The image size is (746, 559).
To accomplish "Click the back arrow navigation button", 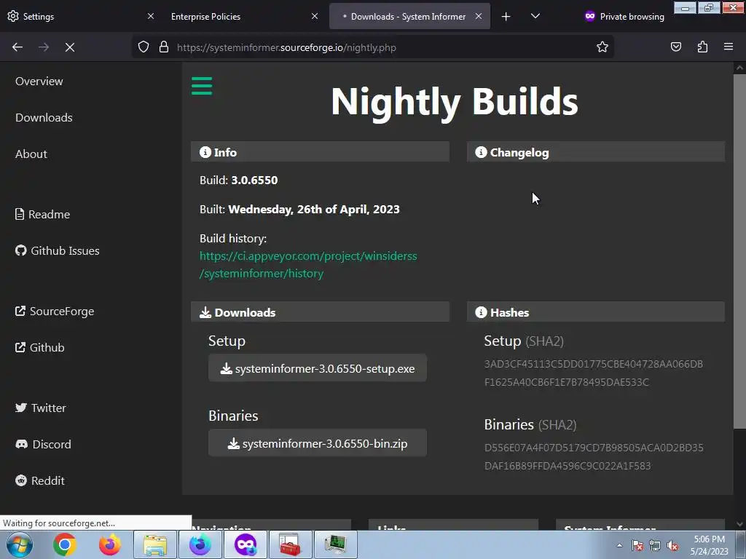I will point(17,47).
